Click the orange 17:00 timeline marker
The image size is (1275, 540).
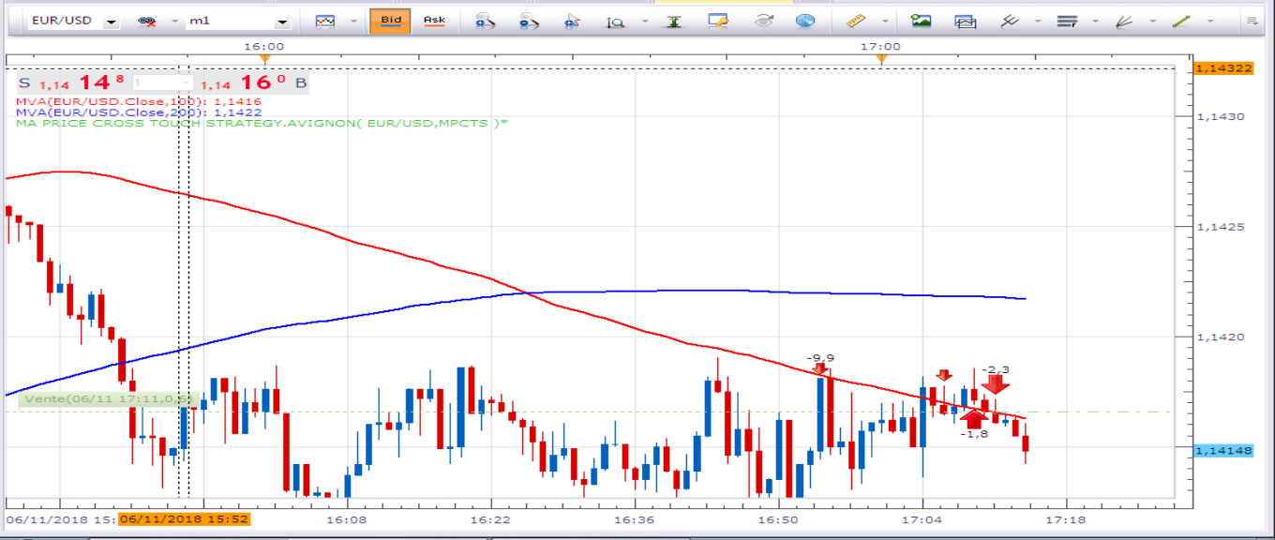point(880,60)
